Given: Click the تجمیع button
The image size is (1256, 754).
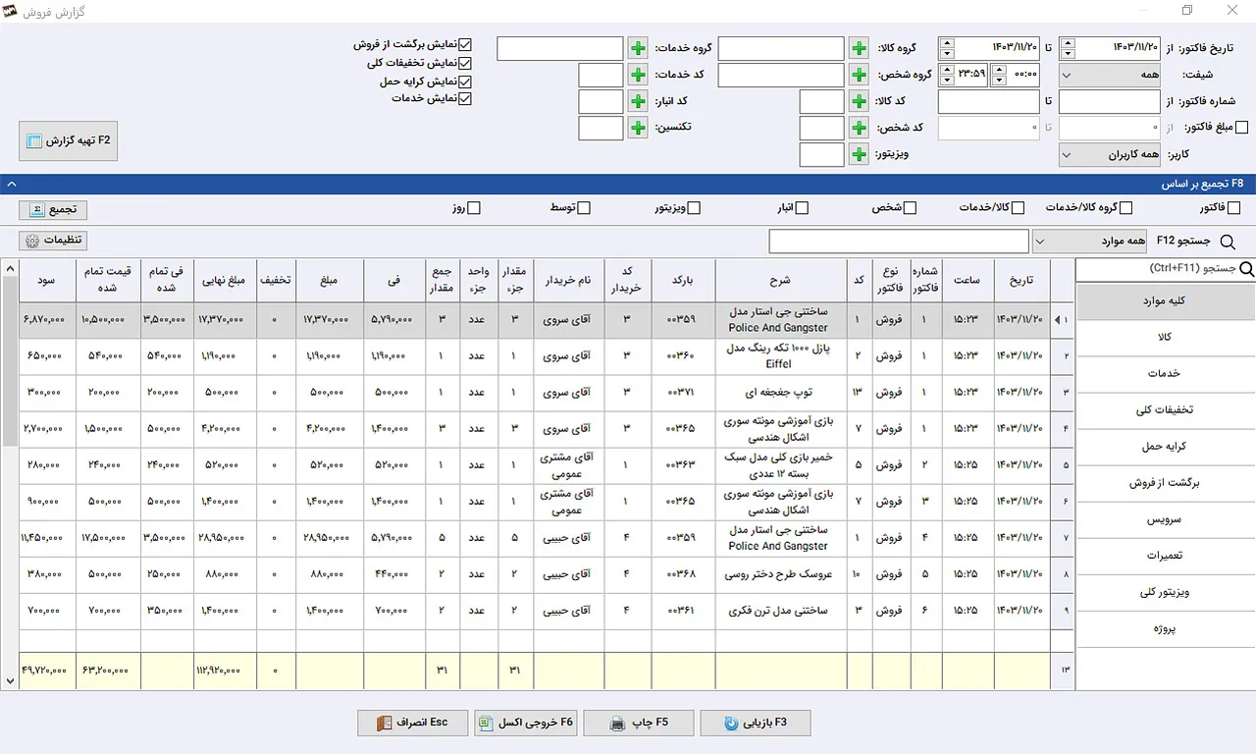Looking at the screenshot, I should coord(53,210).
